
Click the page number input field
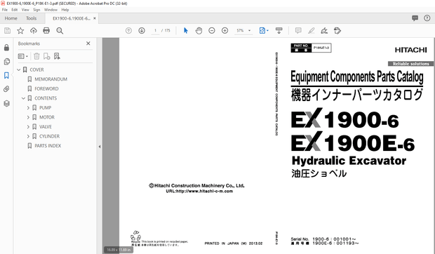coord(156,30)
